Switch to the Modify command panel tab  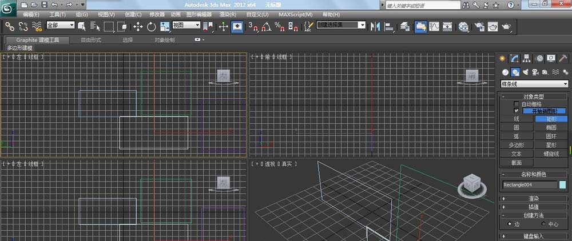point(515,58)
